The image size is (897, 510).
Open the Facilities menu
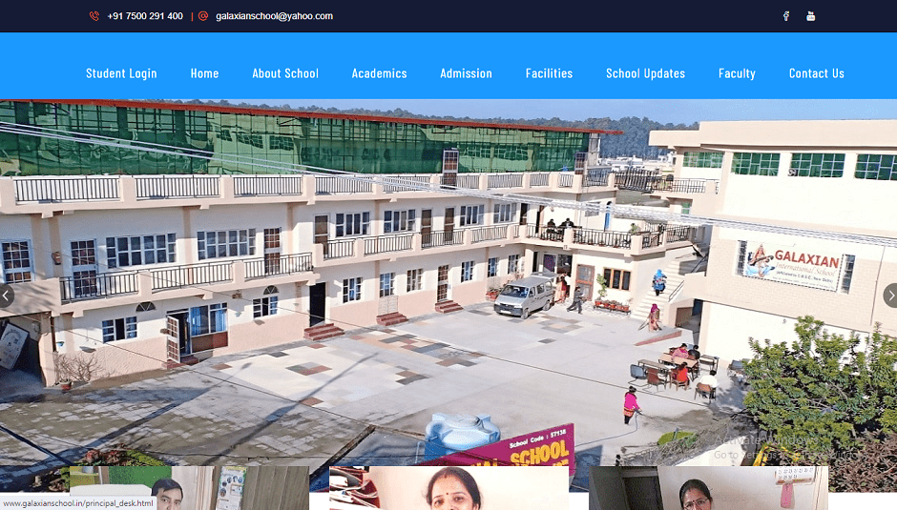pos(550,73)
